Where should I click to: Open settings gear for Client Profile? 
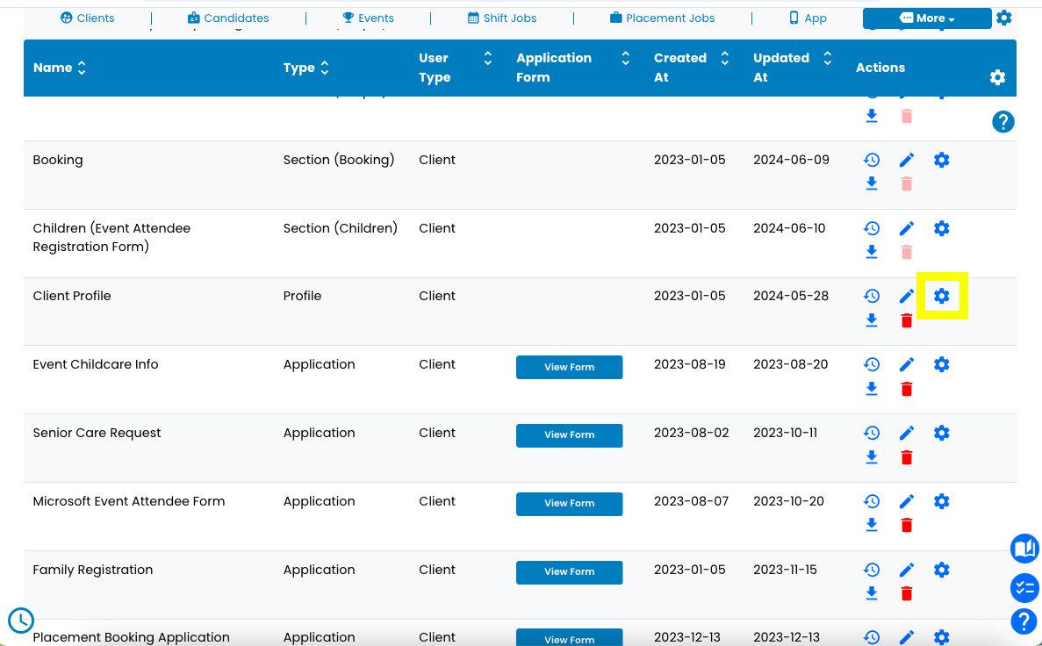tap(942, 297)
